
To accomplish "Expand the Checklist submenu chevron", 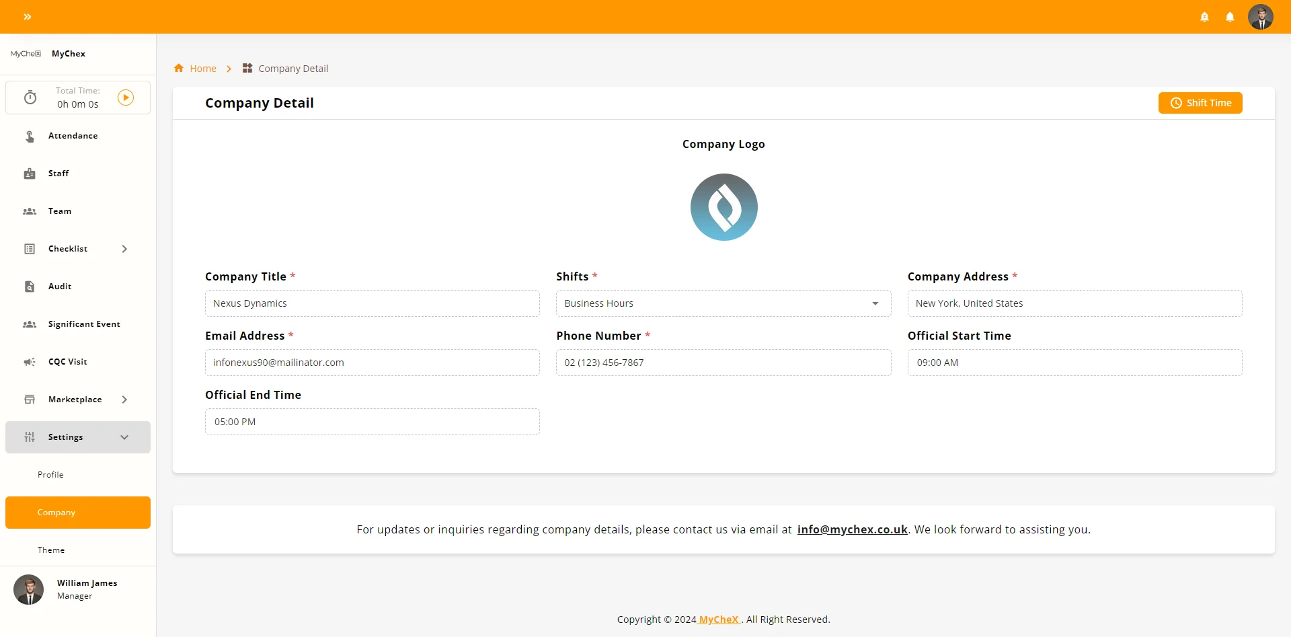I will (x=124, y=249).
